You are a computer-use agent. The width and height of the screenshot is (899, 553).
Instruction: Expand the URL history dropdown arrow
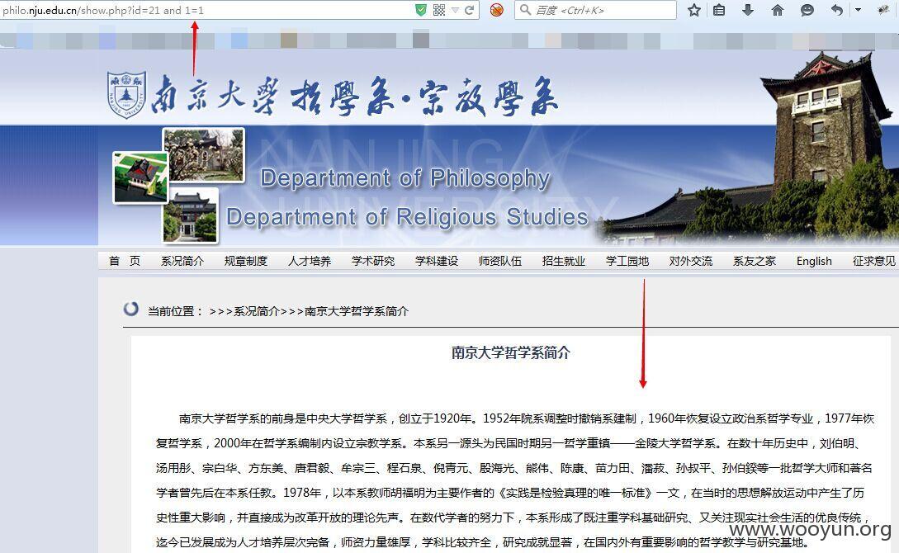tap(455, 10)
